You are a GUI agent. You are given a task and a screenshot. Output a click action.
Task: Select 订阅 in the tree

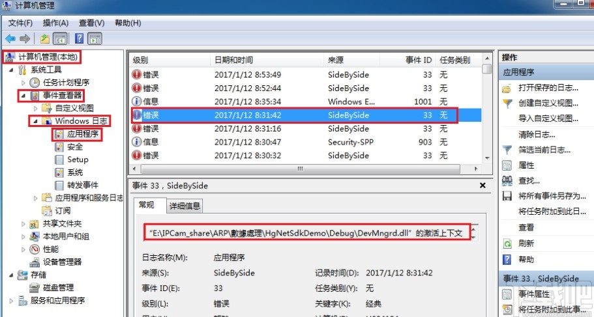63,211
